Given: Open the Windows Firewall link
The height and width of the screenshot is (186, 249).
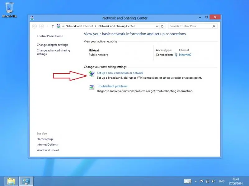Looking at the screenshot, I should tap(48, 150).
